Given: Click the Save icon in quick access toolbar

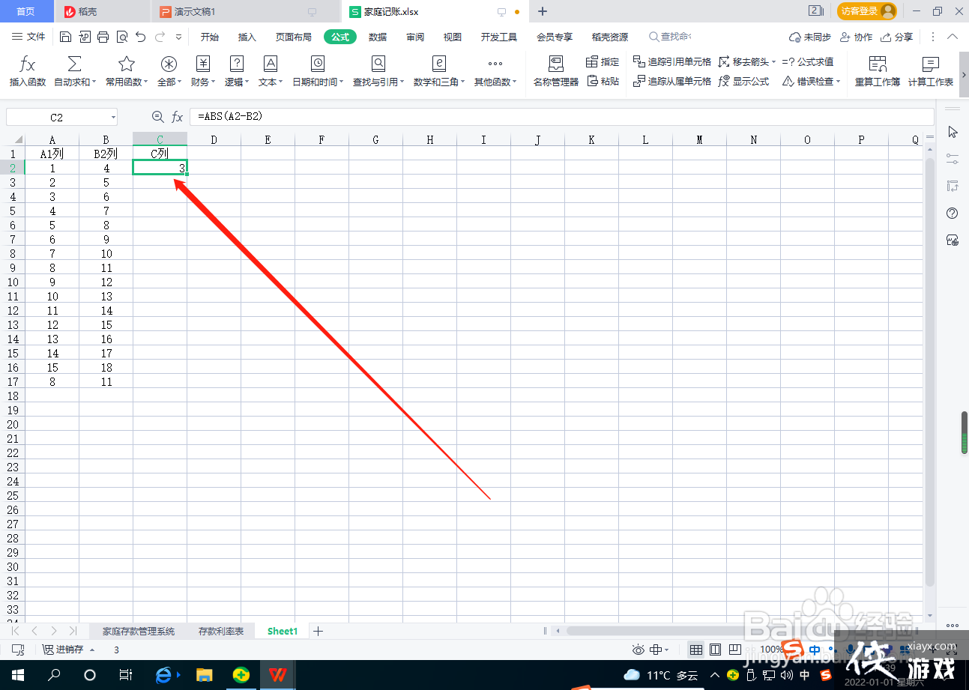Looking at the screenshot, I should 65,37.
